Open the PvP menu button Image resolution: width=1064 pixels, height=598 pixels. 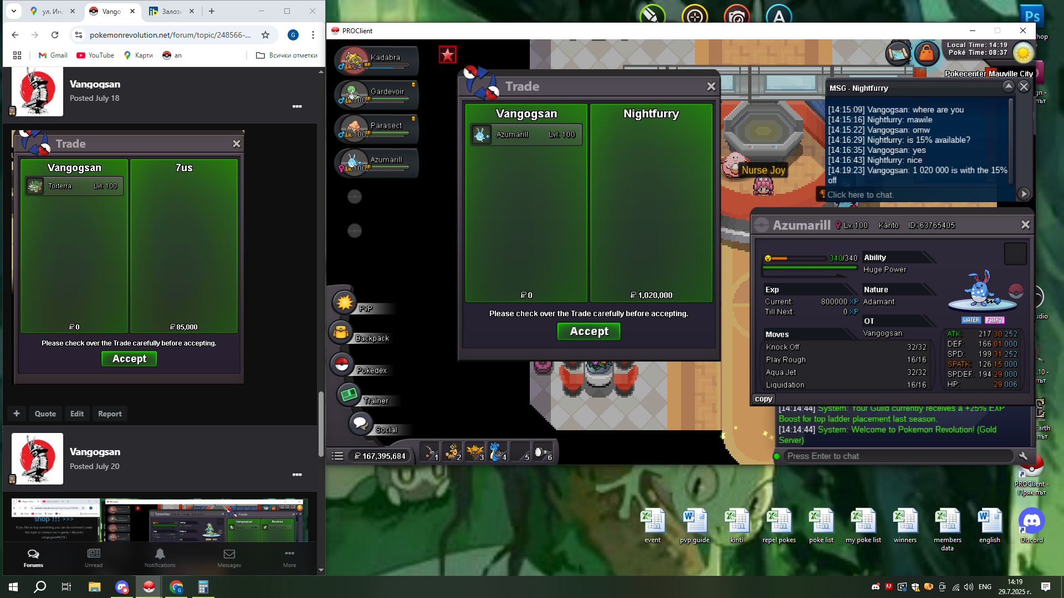[x=345, y=303]
